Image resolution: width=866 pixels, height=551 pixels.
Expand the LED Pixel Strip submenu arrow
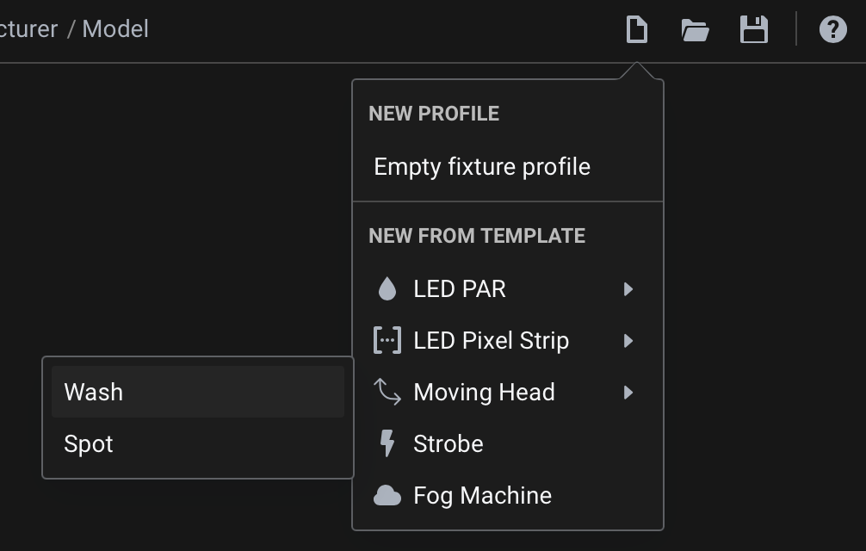[x=628, y=341]
